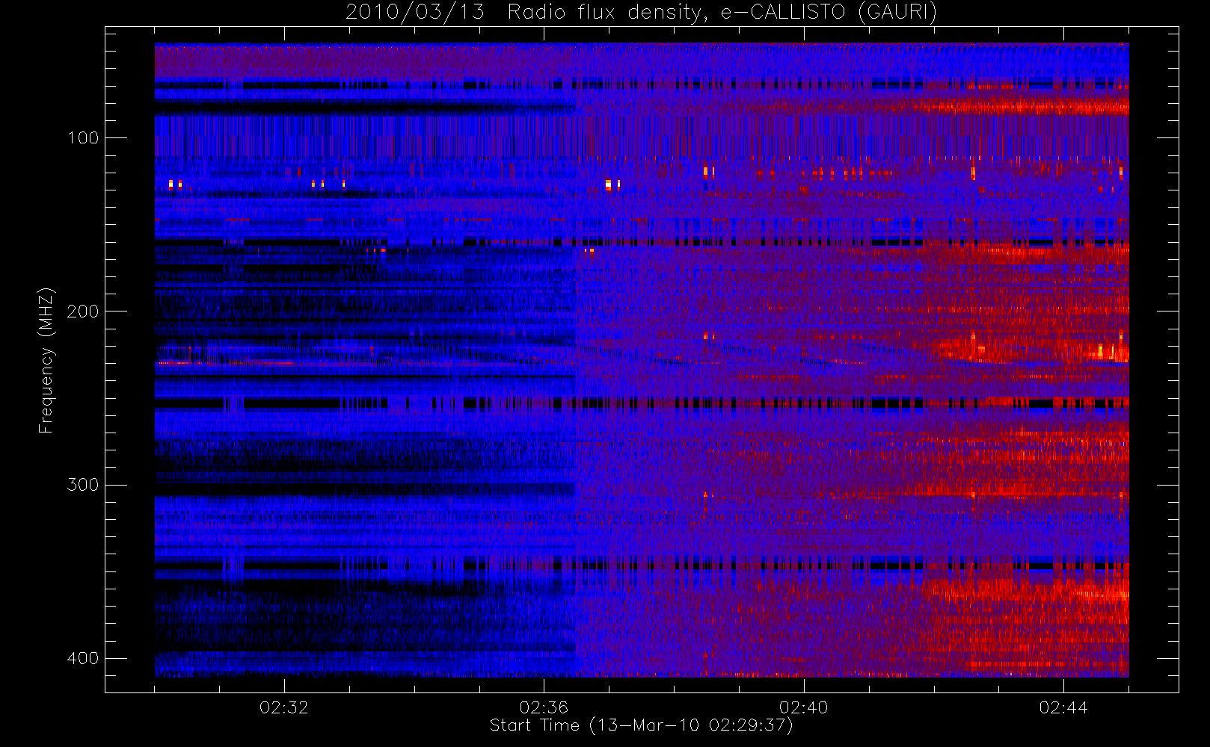This screenshot has width=1210, height=747.
Task: Click the 300 frequency tick label
Action: pyautogui.click(x=82, y=485)
